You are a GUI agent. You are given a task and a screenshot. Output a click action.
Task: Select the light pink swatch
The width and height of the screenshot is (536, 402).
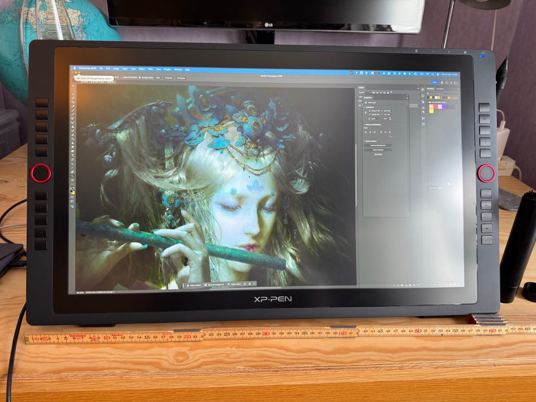(431, 106)
